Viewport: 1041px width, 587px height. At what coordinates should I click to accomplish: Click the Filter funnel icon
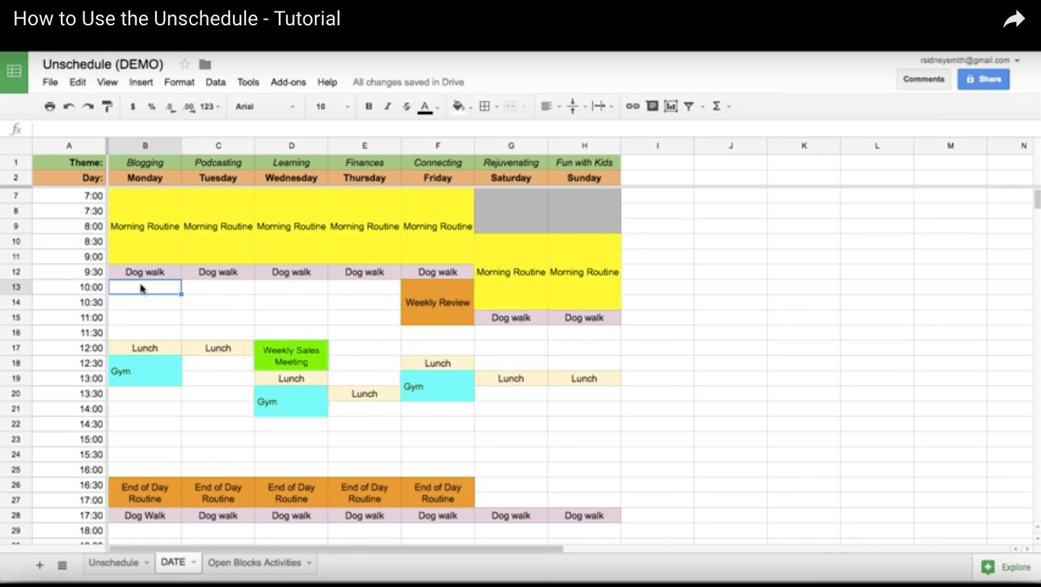[688, 106]
